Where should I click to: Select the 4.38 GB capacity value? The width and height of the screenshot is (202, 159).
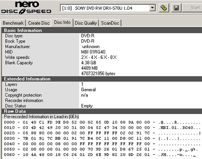pos(89,63)
